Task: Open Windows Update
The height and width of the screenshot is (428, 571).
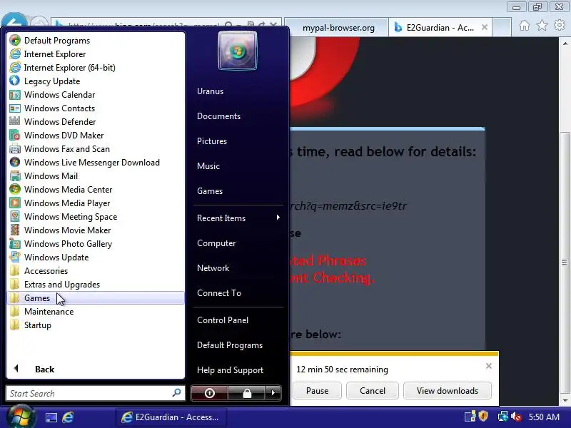Action: click(x=96, y=258)
